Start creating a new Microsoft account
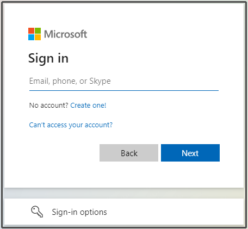 (x=88, y=106)
